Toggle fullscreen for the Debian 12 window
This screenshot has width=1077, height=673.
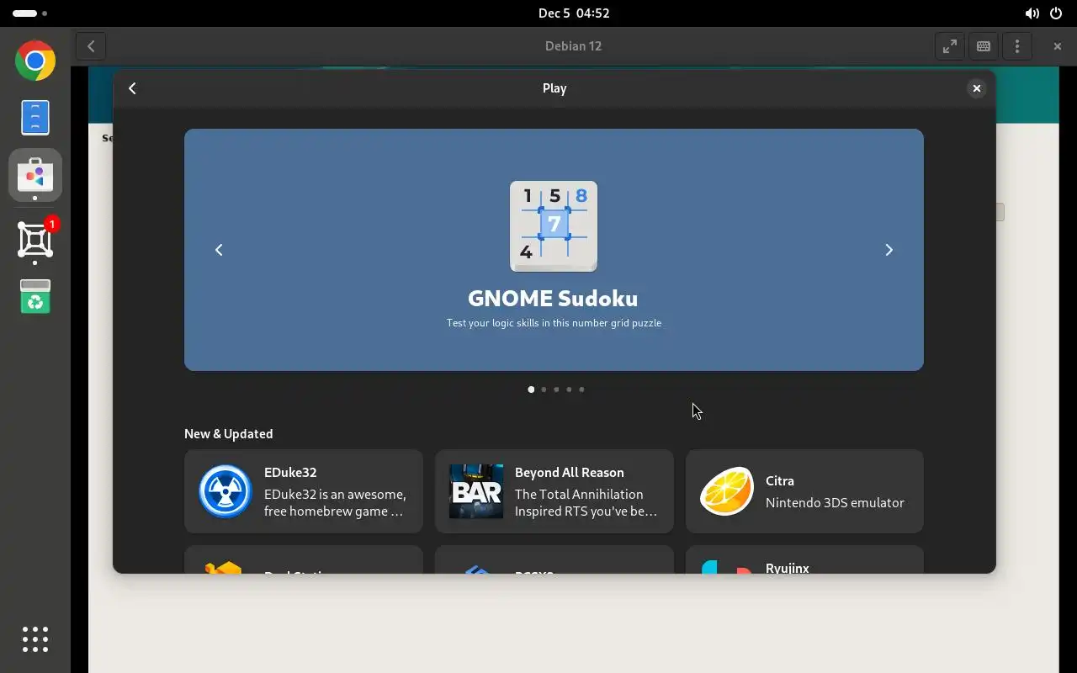click(950, 46)
